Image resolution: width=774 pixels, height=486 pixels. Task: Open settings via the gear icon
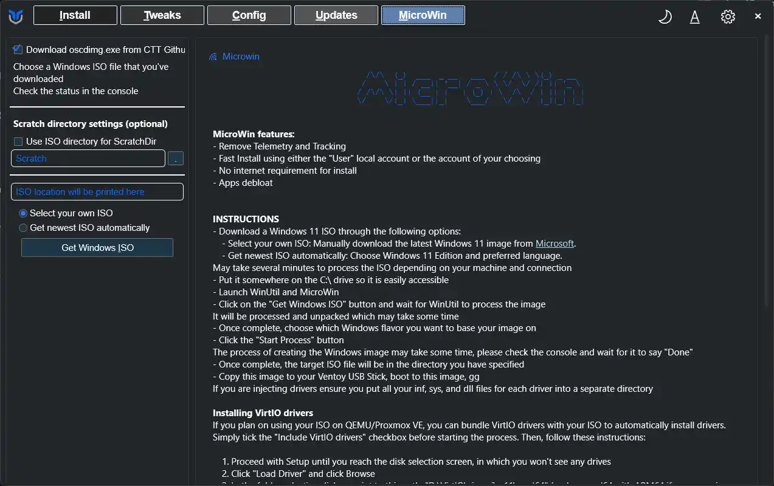tap(728, 17)
